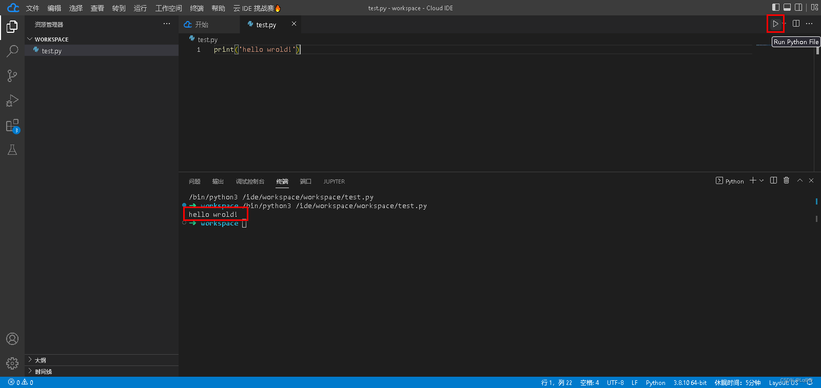Kill terminal with trash icon
Screen dimensions: 821x388
(786, 180)
